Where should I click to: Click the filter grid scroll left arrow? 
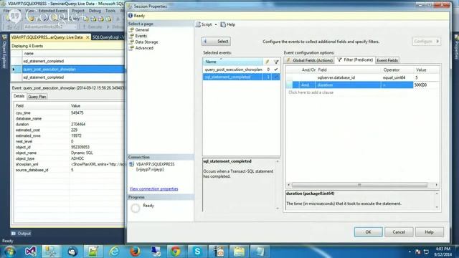(288, 185)
